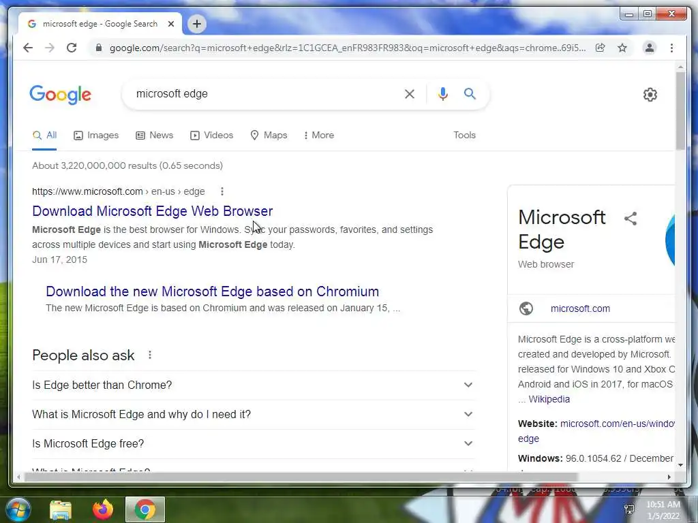Open the More search categories menu
Screen dimensions: 698x523
click(x=319, y=136)
